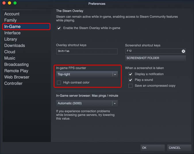Viewport: 194px width, 154px height.
Task: Open the Account preferences section
Action: pyautogui.click(x=12, y=14)
